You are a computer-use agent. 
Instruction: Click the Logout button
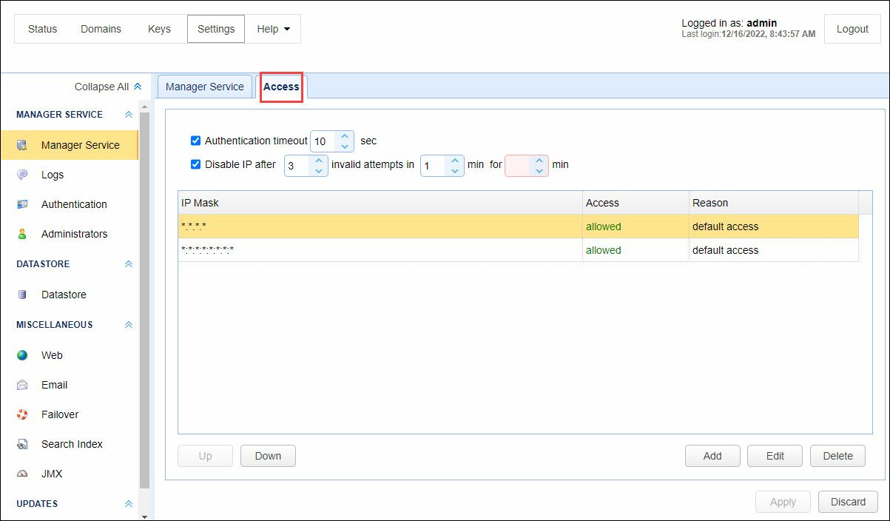click(x=852, y=29)
